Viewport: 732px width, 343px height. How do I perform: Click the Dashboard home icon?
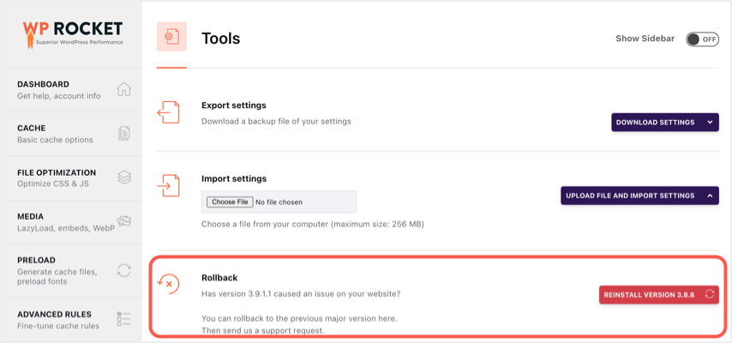pyautogui.click(x=124, y=89)
